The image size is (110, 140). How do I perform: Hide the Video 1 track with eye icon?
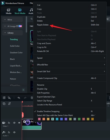coord(19,123)
